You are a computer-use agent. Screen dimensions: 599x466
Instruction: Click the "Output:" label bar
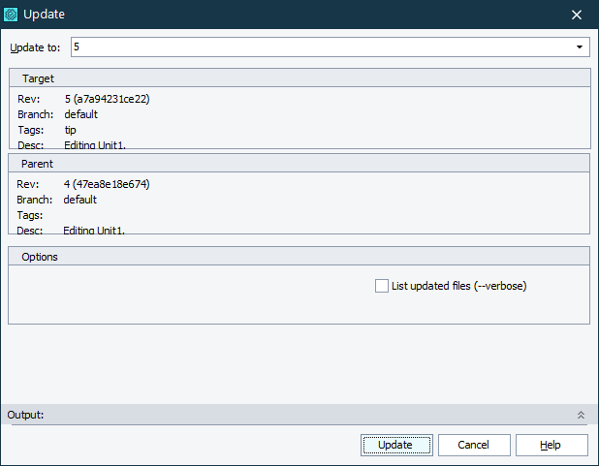(26, 415)
